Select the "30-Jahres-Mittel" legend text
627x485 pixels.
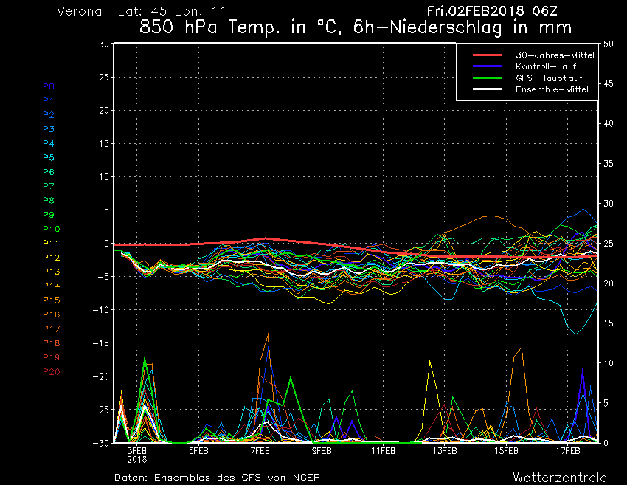(x=555, y=55)
